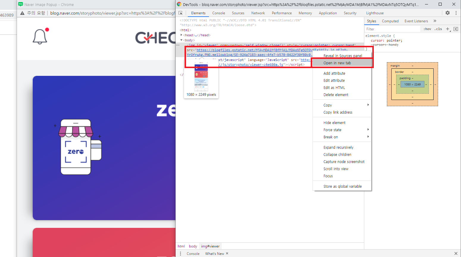Close the bottom drawer
This screenshot has height=257, width=461.
pos(456,253)
